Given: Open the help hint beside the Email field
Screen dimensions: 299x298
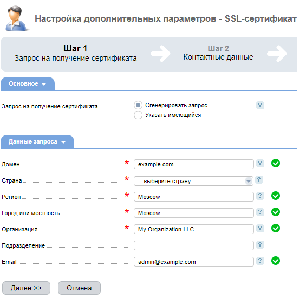Looking at the screenshot, I should pyautogui.click(x=260, y=261).
